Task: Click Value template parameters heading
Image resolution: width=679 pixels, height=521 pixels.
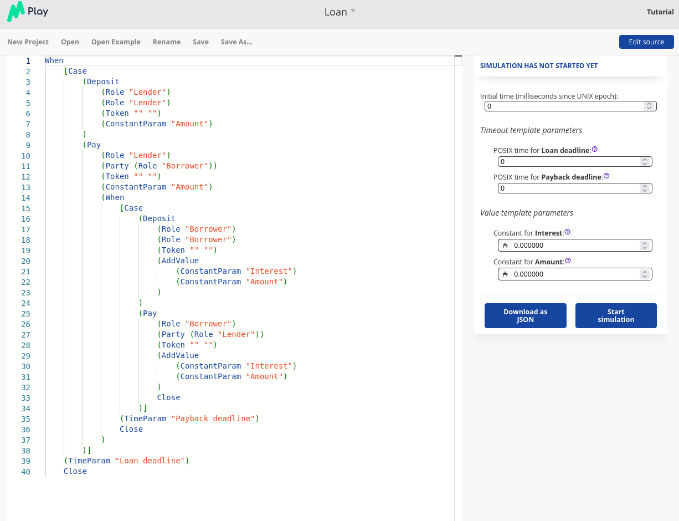Action: [x=527, y=213]
